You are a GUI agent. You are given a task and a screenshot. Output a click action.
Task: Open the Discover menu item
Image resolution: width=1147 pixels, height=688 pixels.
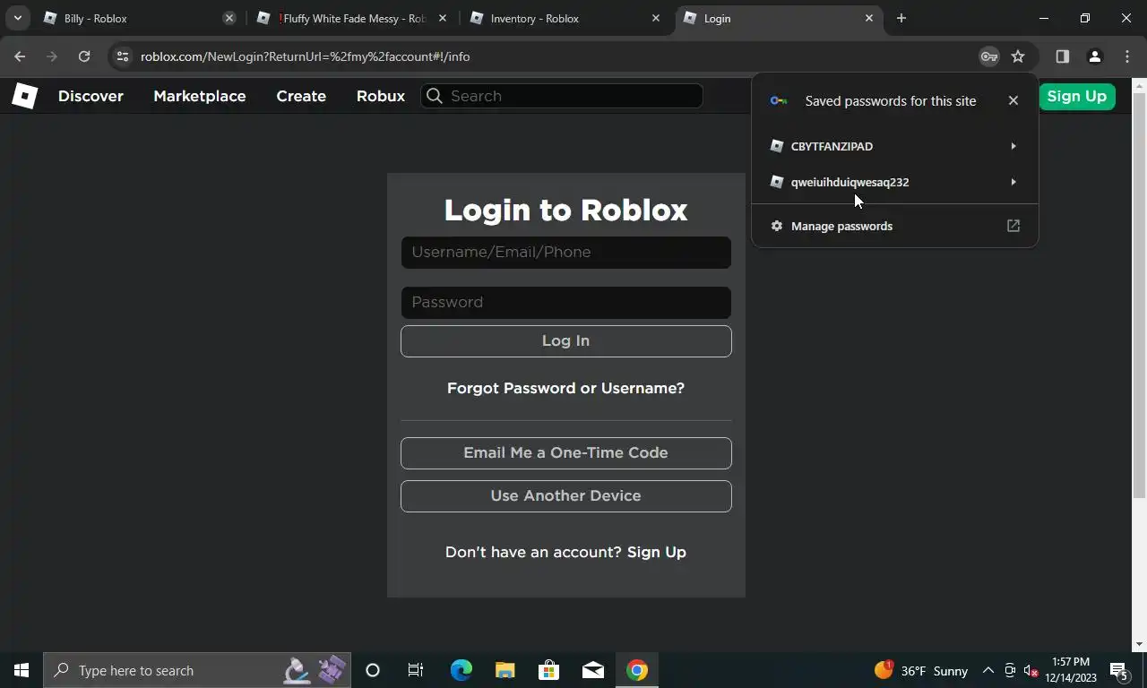pyautogui.click(x=91, y=96)
